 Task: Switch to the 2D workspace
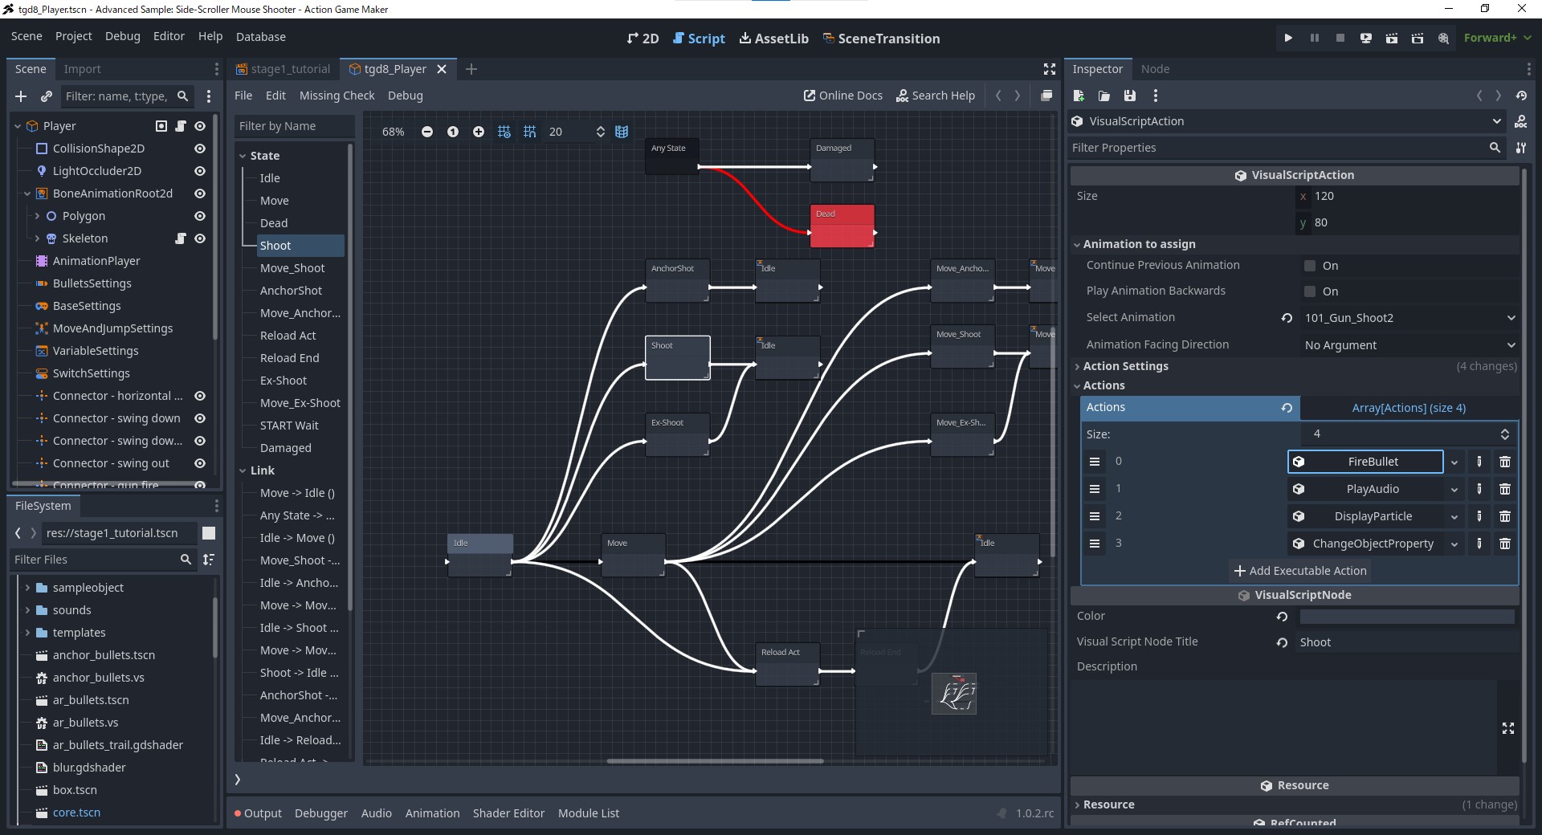(x=642, y=39)
